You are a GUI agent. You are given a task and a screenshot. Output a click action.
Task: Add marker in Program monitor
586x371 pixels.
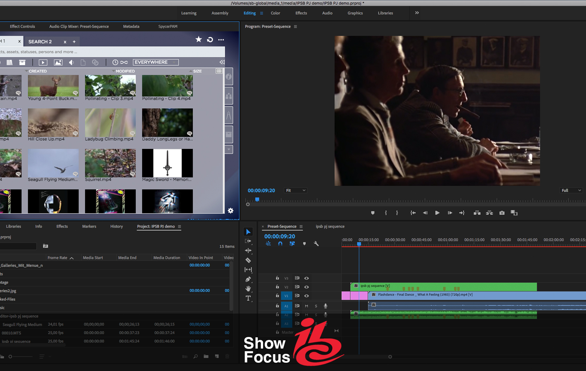tap(373, 213)
